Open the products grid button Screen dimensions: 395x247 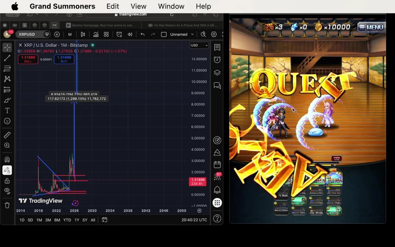[217, 203]
